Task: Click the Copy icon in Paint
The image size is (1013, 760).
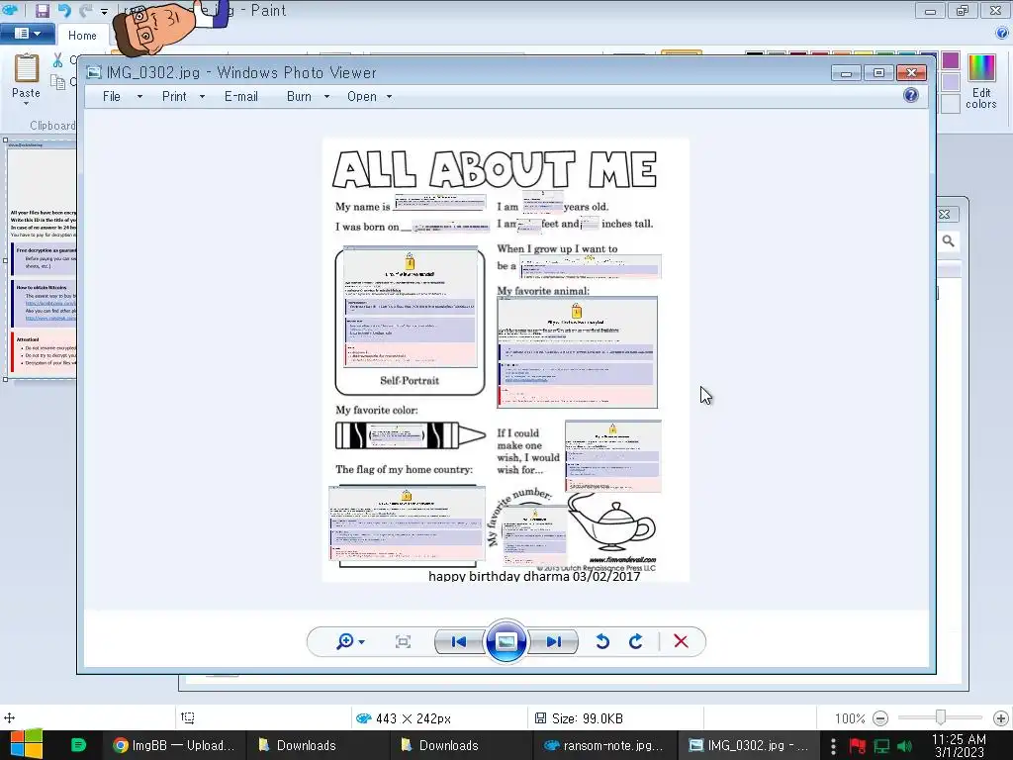Action: (x=58, y=82)
